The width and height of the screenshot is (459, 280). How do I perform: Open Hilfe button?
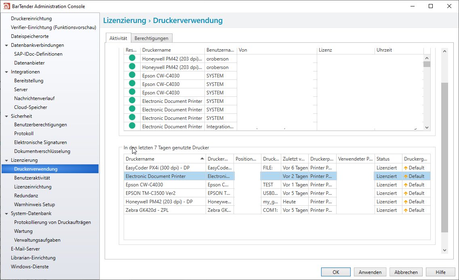coord(440,272)
